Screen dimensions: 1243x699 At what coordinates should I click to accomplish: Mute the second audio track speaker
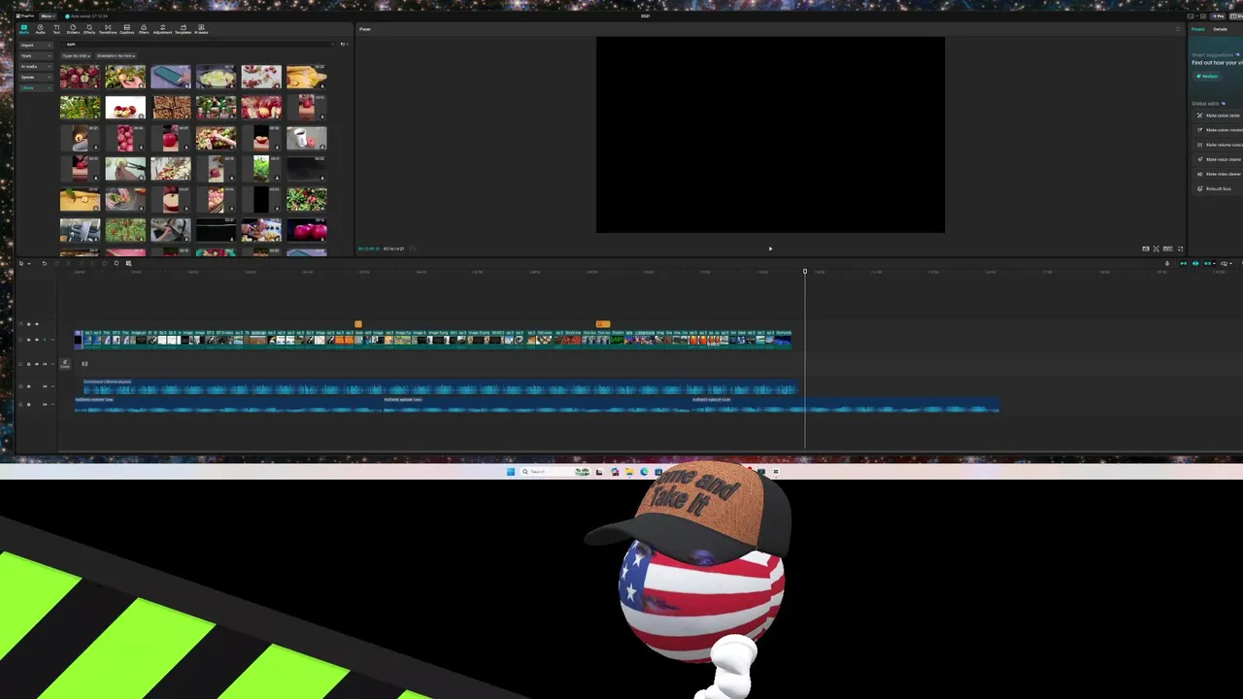tap(45, 404)
